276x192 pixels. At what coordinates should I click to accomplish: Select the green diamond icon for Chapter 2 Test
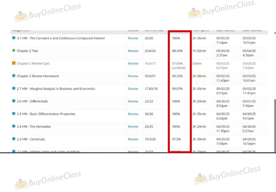point(14,51)
